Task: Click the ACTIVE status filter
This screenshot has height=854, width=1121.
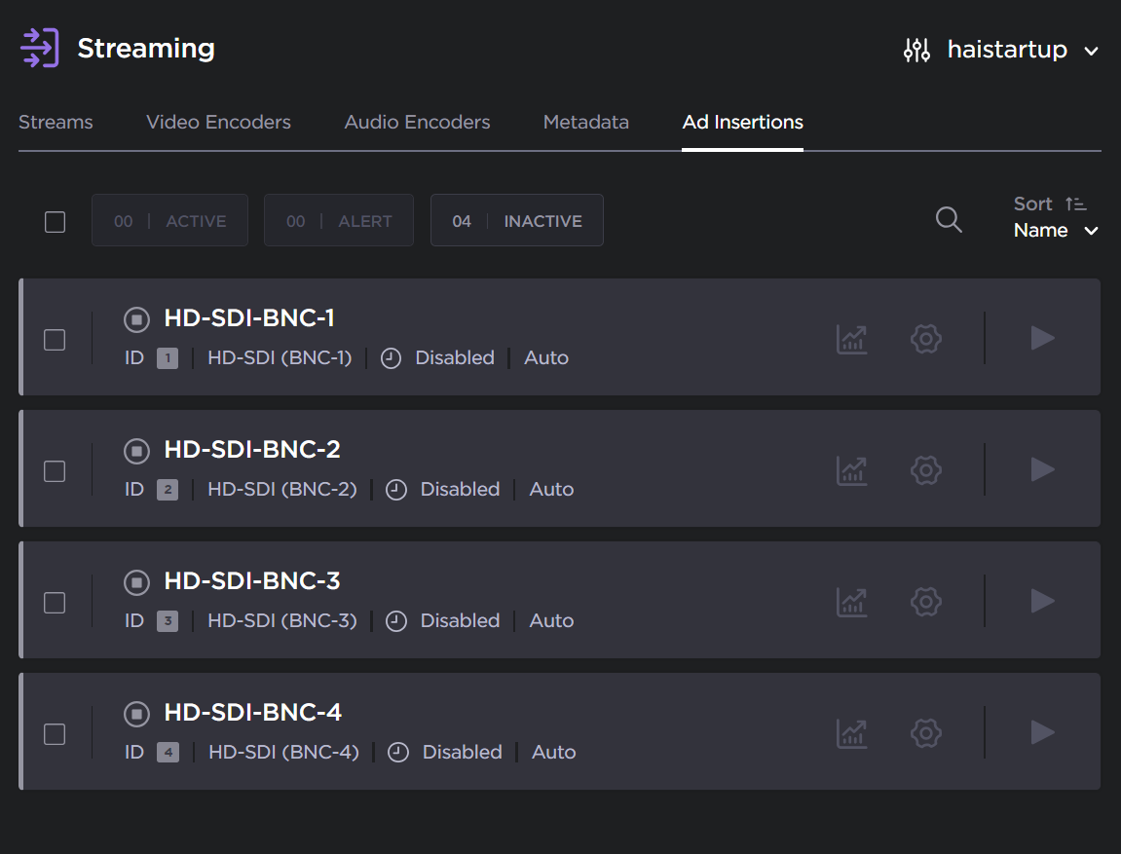Action: point(169,220)
